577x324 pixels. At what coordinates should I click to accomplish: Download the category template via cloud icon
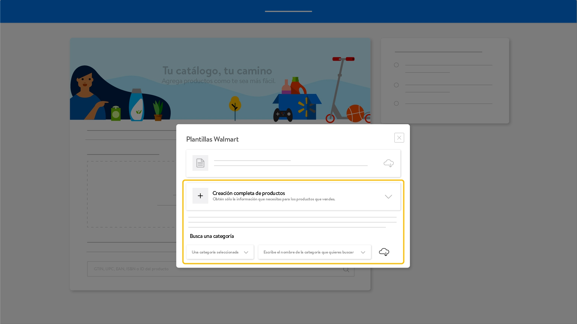pyautogui.click(x=384, y=252)
